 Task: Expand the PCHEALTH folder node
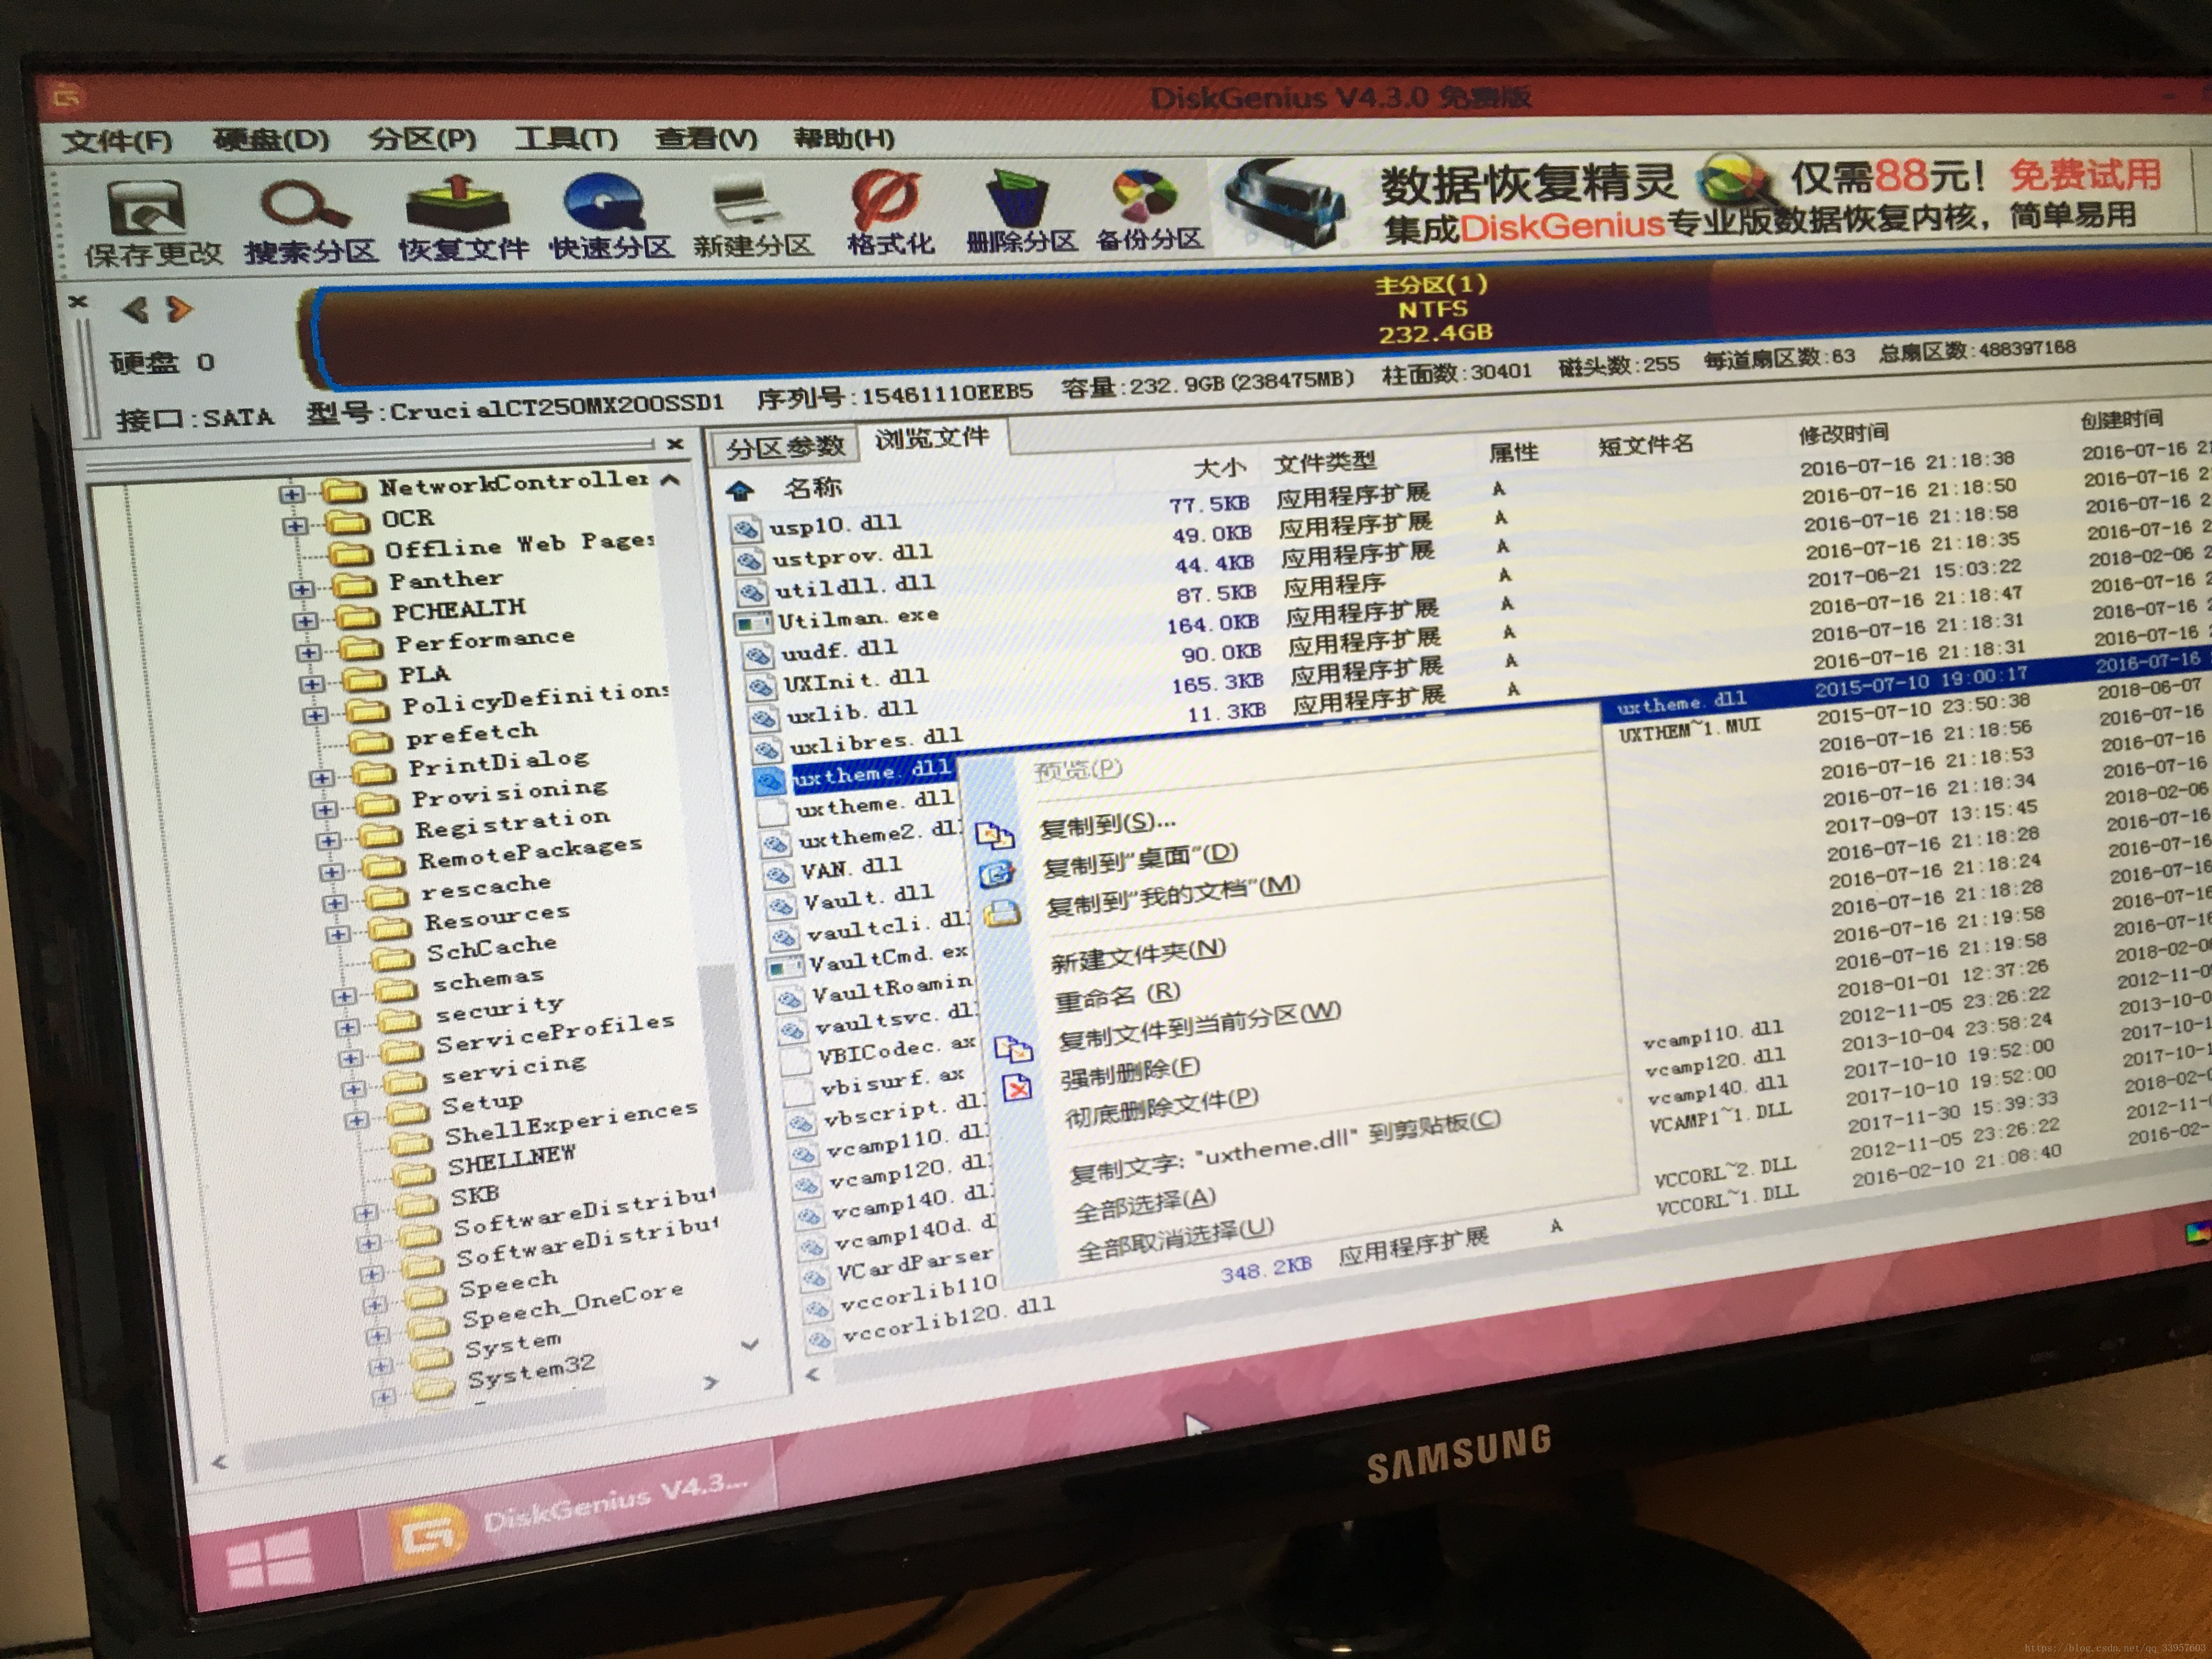305,620
